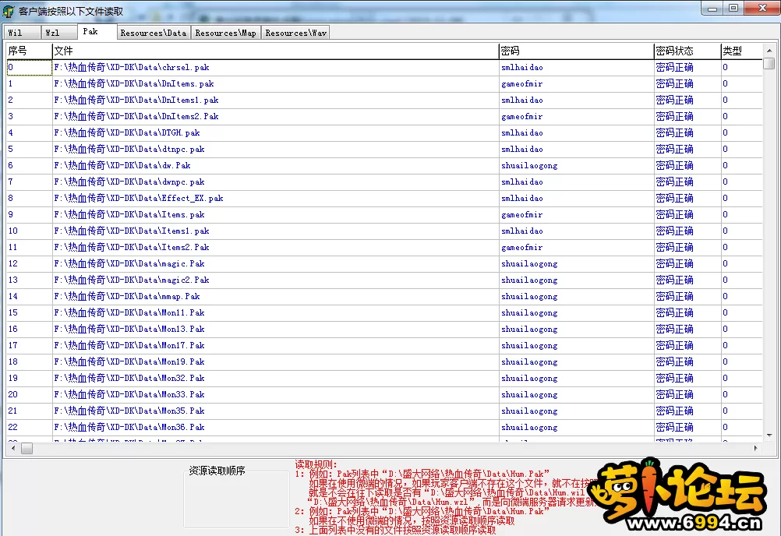This screenshot has height=536, width=781.
Task: Click the 密码 column header
Action: pos(576,51)
